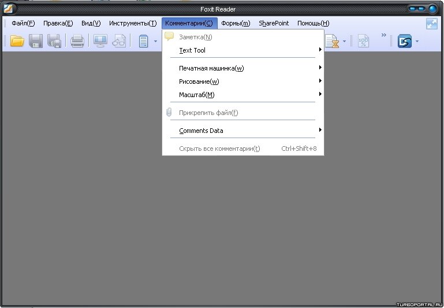Click the fullscreen arrows icon at menu bar right
Viewport: 444px width, 308px height.
coord(432,24)
